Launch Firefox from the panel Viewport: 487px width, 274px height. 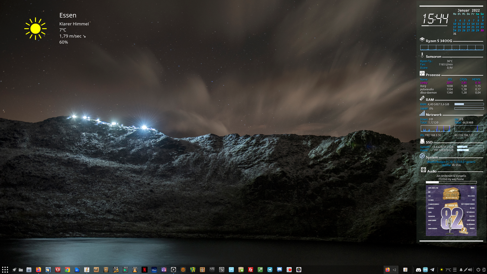click(x=39, y=270)
